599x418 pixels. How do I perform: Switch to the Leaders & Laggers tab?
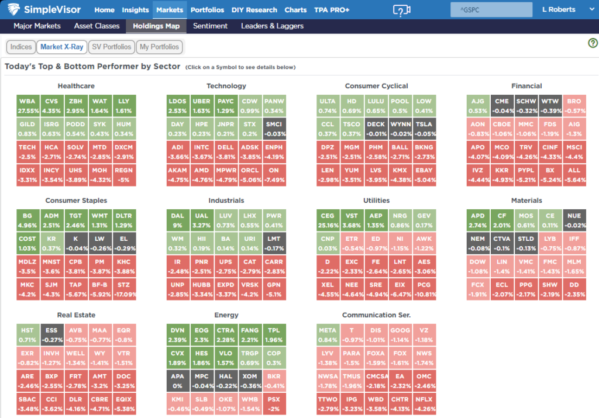272,26
